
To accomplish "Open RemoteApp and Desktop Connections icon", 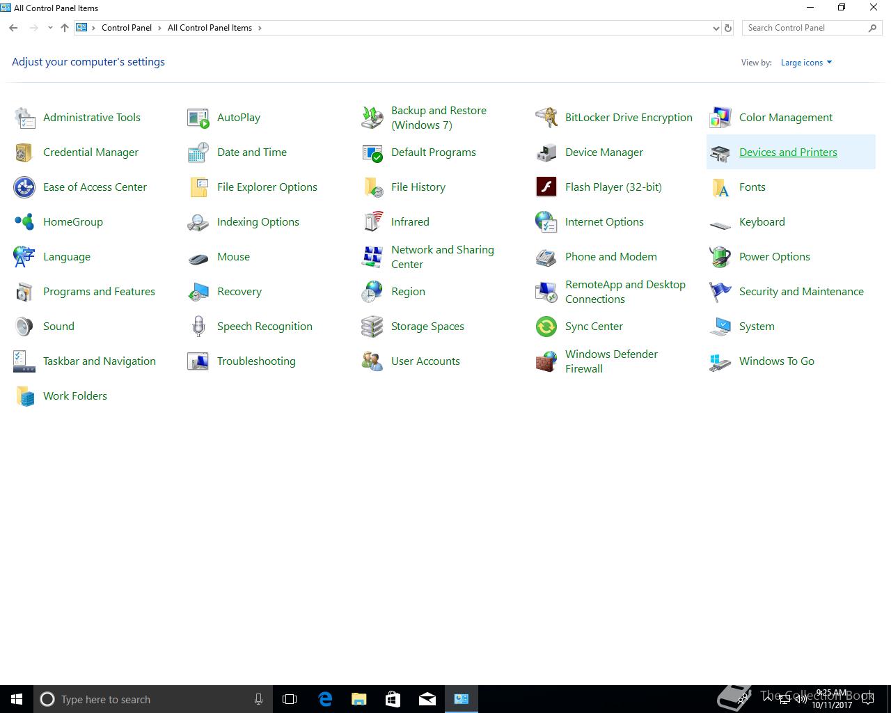I will point(546,292).
